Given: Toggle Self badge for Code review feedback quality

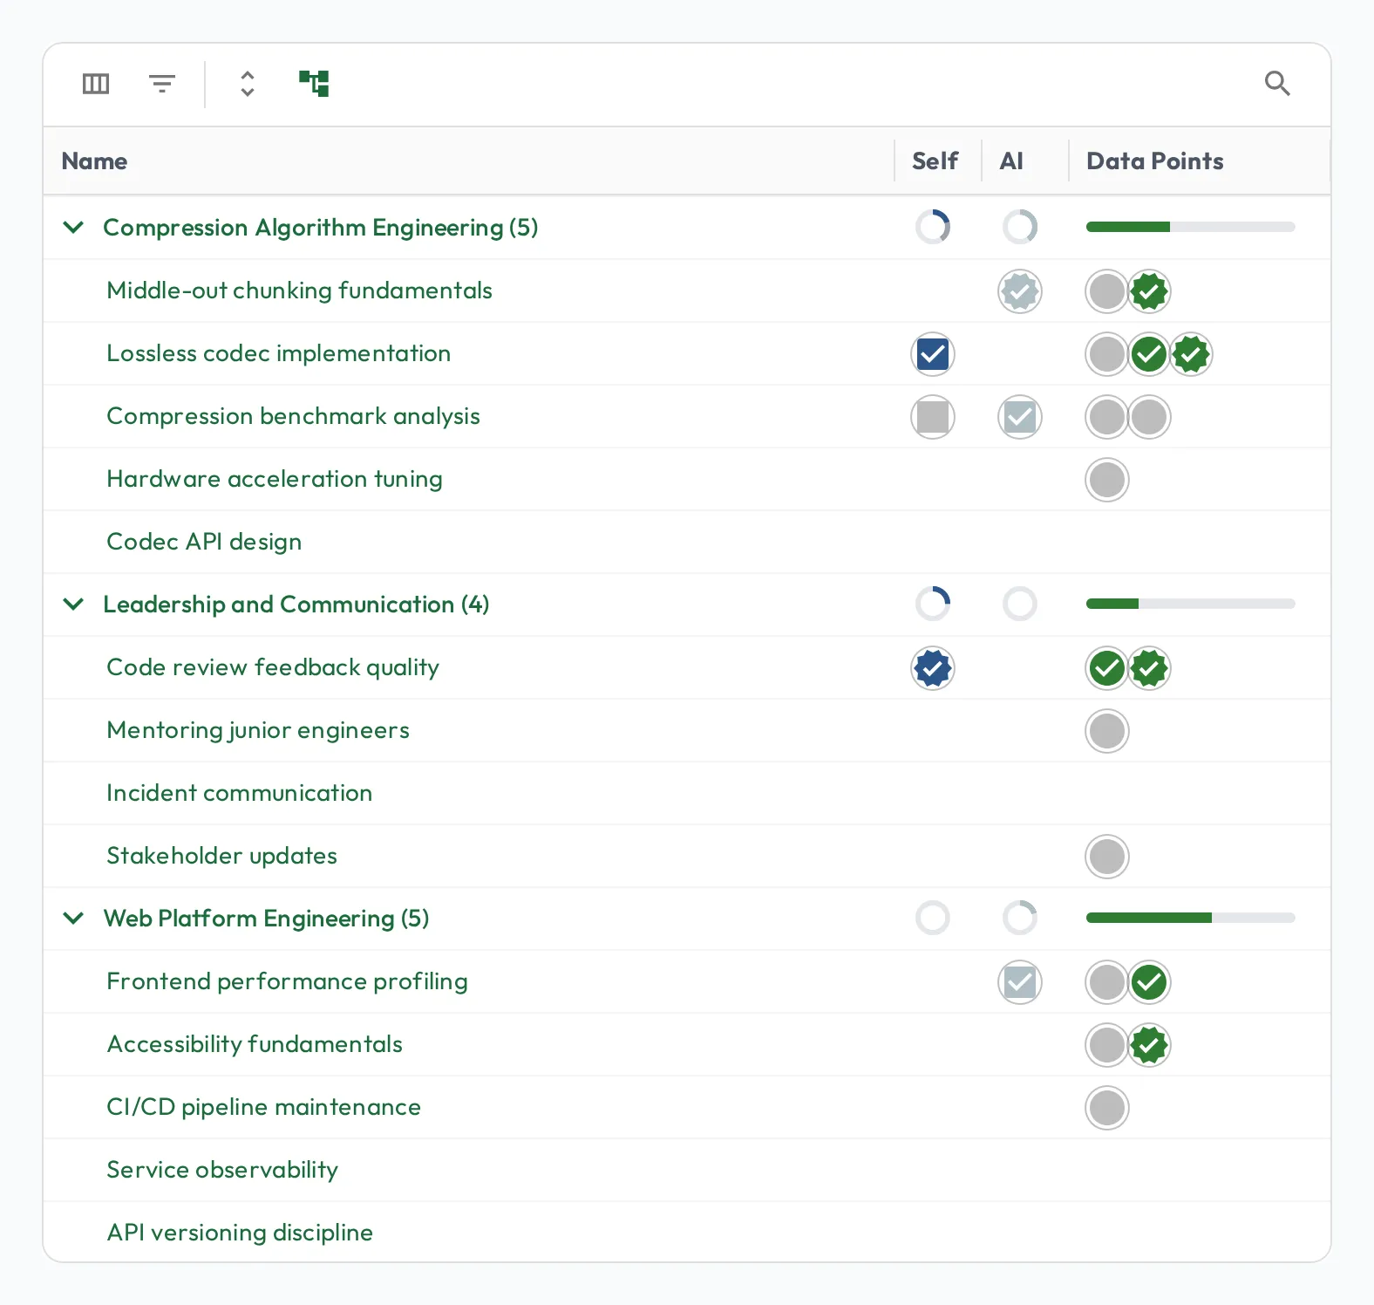Looking at the screenshot, I should [x=933, y=668].
